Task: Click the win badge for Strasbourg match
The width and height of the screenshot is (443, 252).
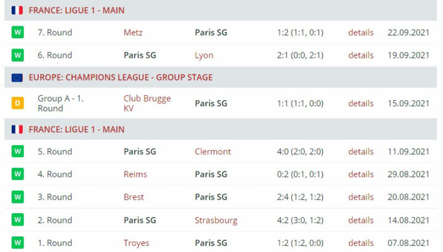Action: [17, 220]
